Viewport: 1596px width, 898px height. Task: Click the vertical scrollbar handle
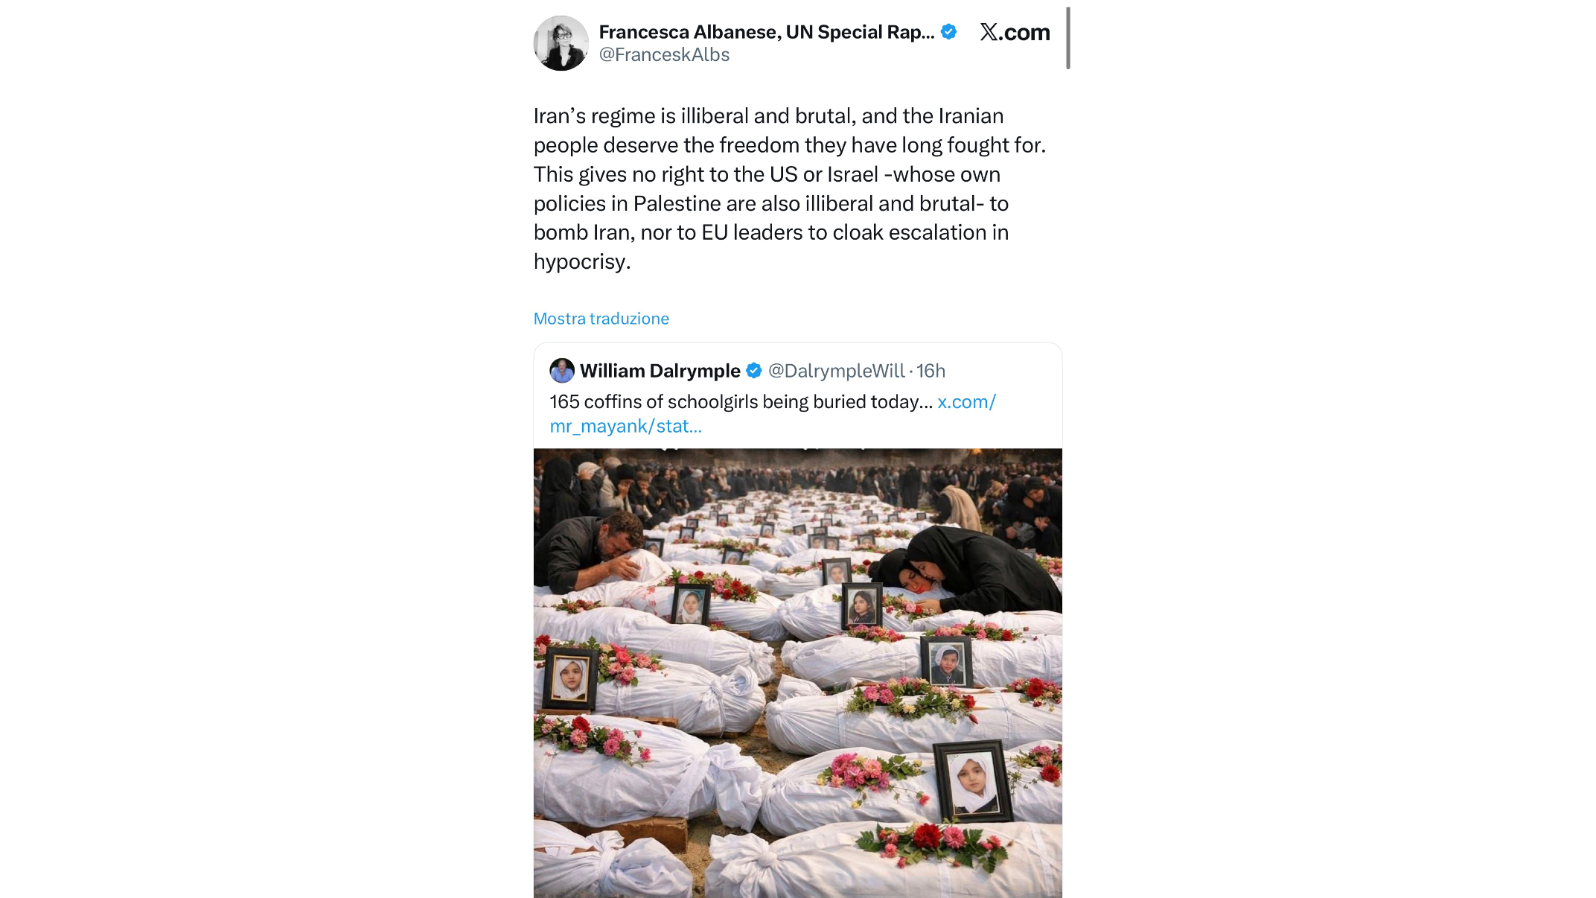[x=1068, y=38]
